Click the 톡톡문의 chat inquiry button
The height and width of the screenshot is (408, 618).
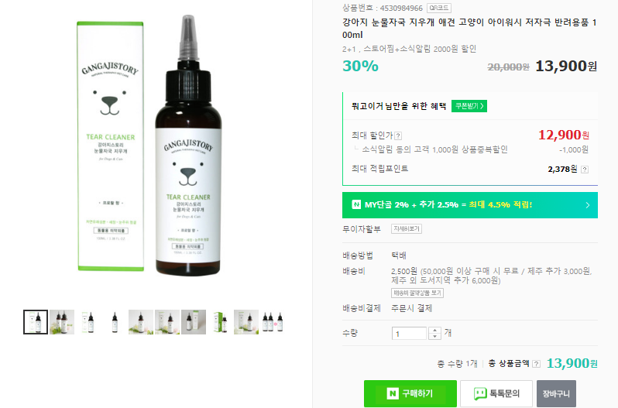[496, 393]
